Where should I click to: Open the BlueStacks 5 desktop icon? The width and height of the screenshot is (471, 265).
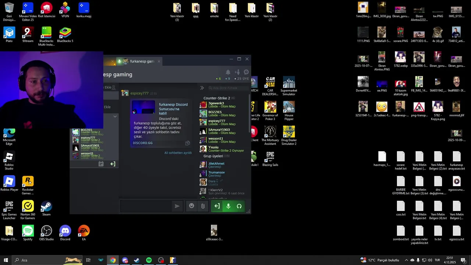(x=65, y=35)
